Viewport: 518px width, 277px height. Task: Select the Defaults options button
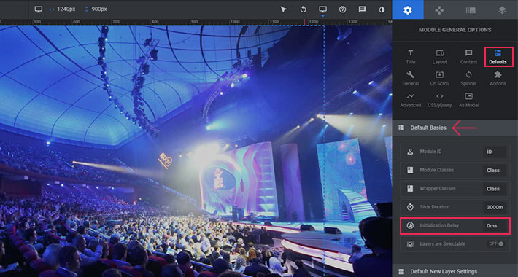[x=498, y=57]
